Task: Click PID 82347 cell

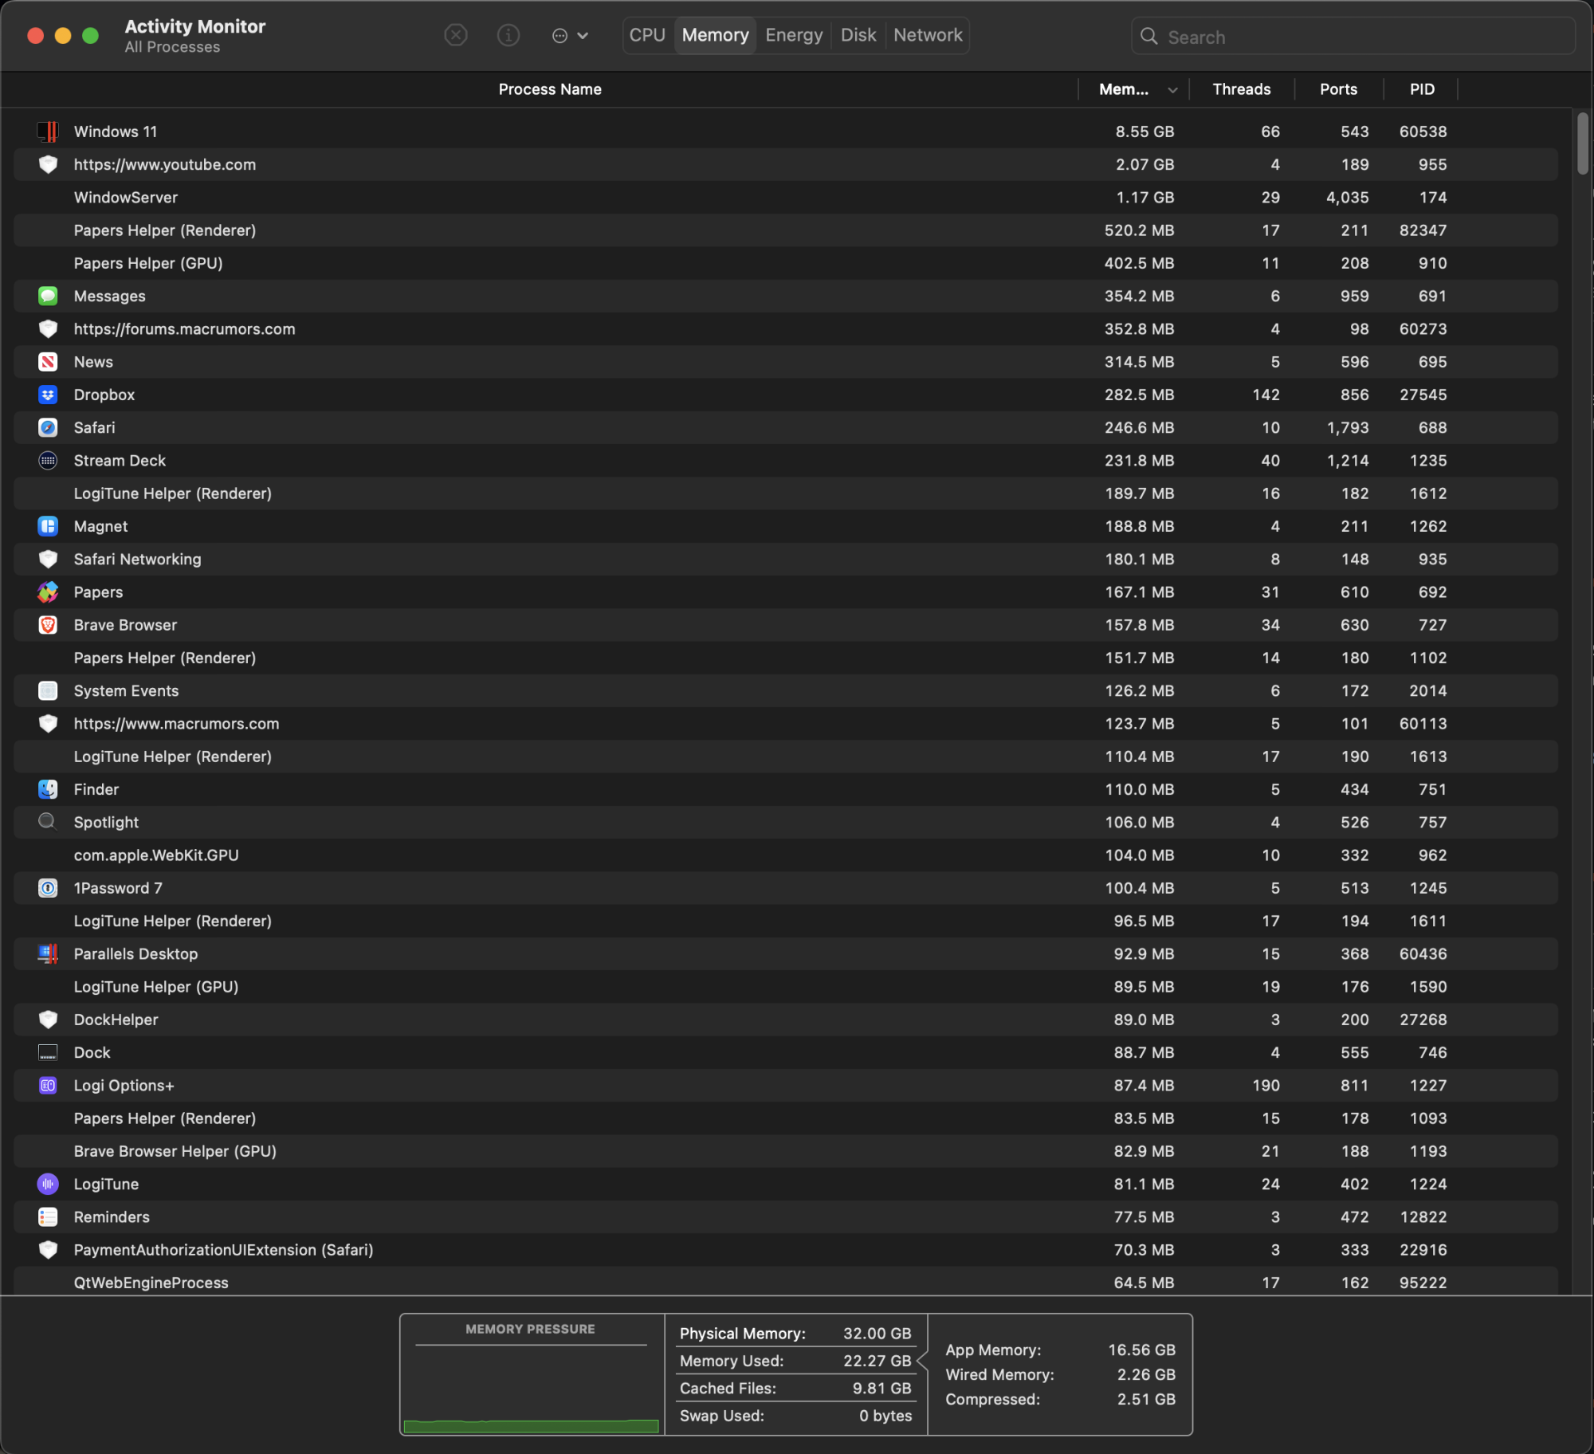Action: point(1423,230)
